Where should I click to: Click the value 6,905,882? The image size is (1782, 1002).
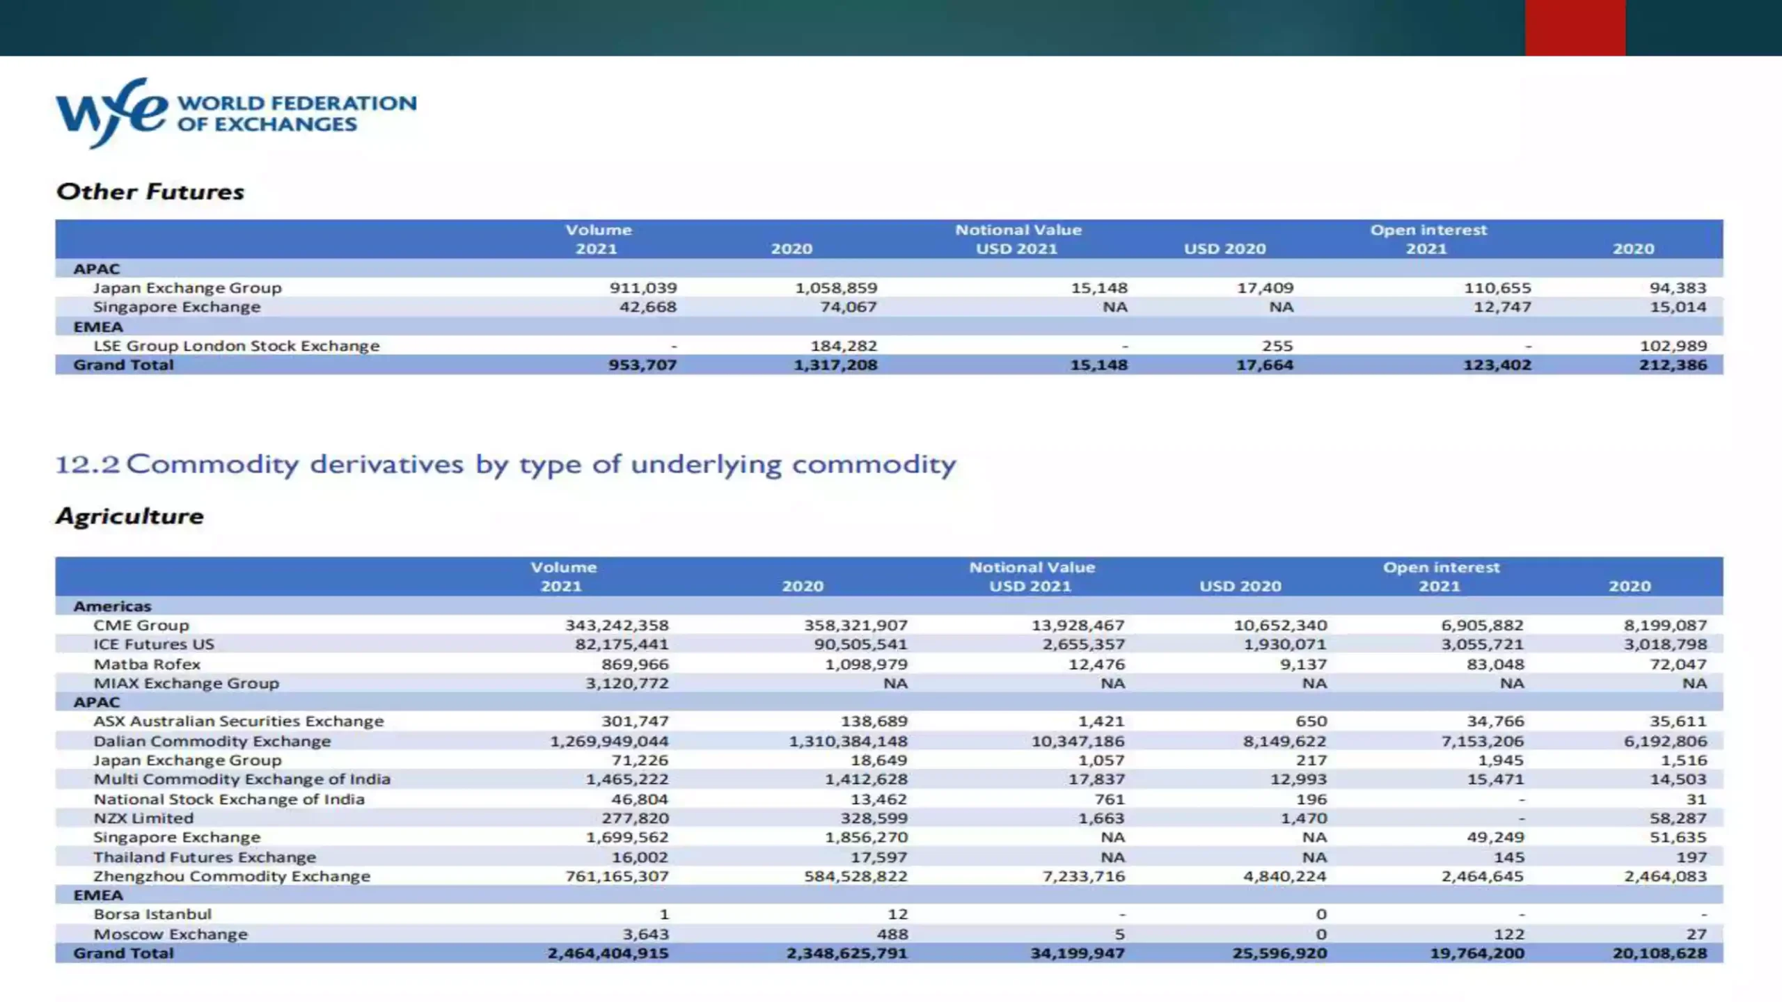pyautogui.click(x=1482, y=625)
